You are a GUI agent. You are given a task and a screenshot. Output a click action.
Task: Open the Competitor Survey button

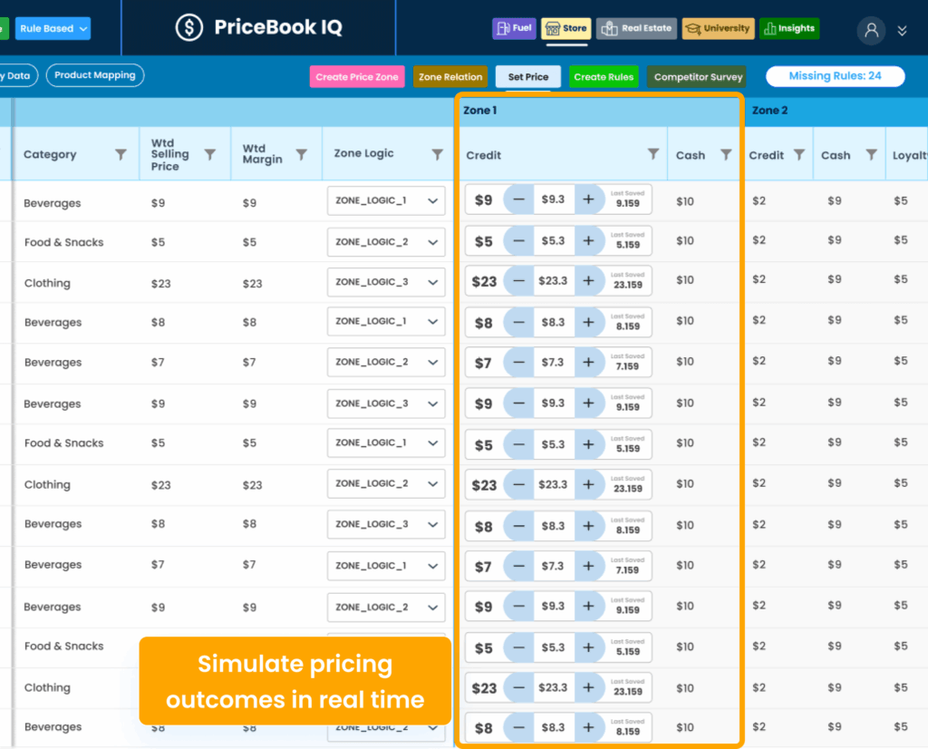tap(697, 77)
